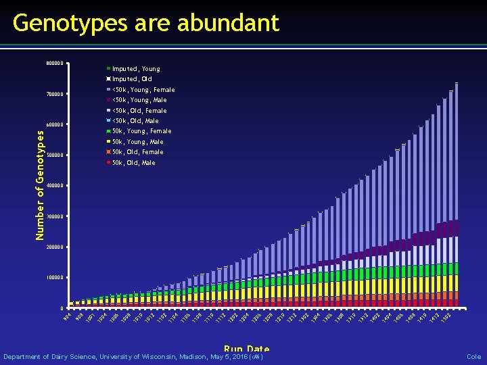The image size is (487, 365).
Task: Click the '50k, Old, Female' orange legend swatch
Action: tap(108, 152)
